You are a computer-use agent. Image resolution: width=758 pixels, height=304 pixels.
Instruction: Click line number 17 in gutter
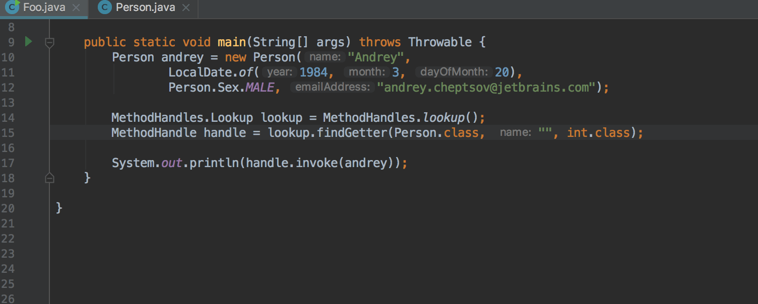click(x=9, y=163)
